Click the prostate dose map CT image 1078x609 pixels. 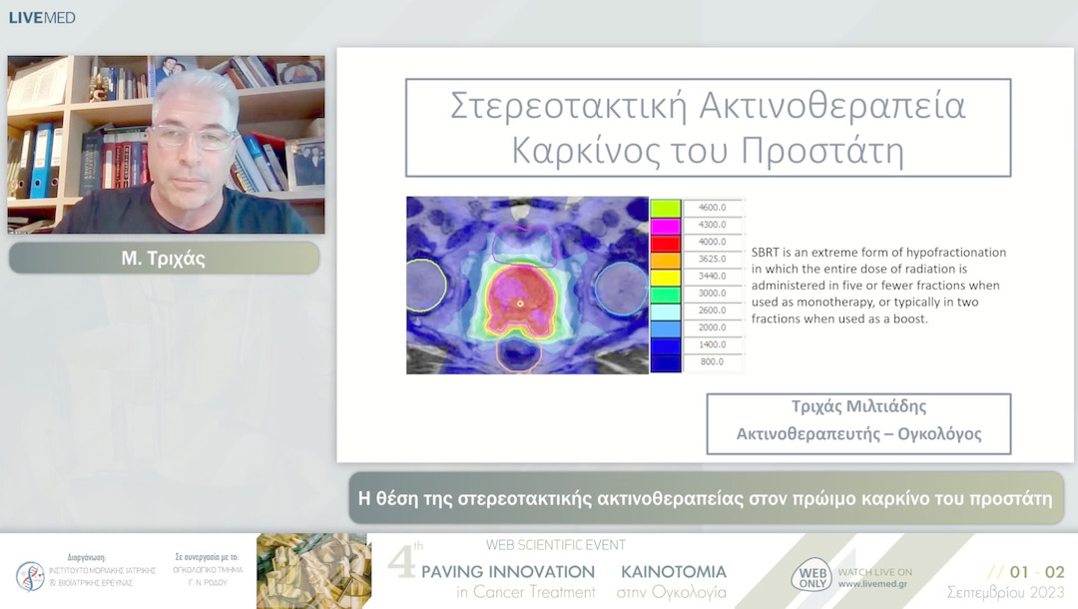click(527, 286)
